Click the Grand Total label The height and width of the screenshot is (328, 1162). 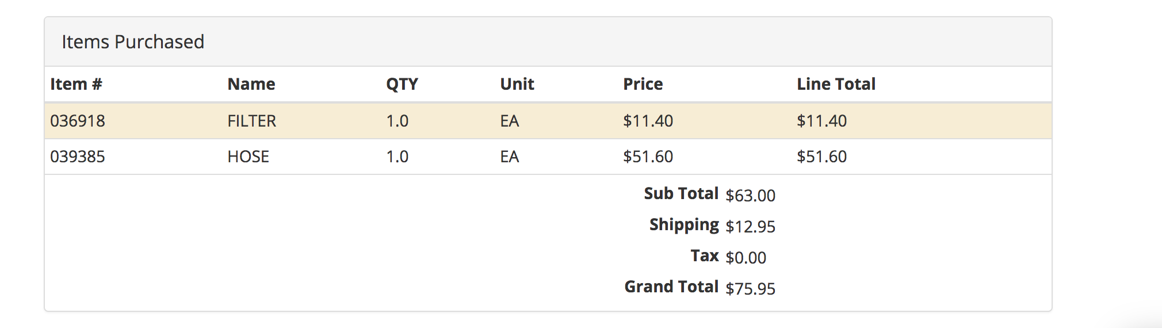671,287
